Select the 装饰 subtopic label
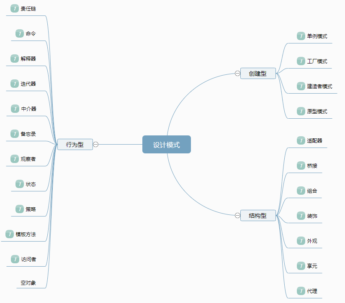Viewport: 345px width, 303px height. point(312,216)
